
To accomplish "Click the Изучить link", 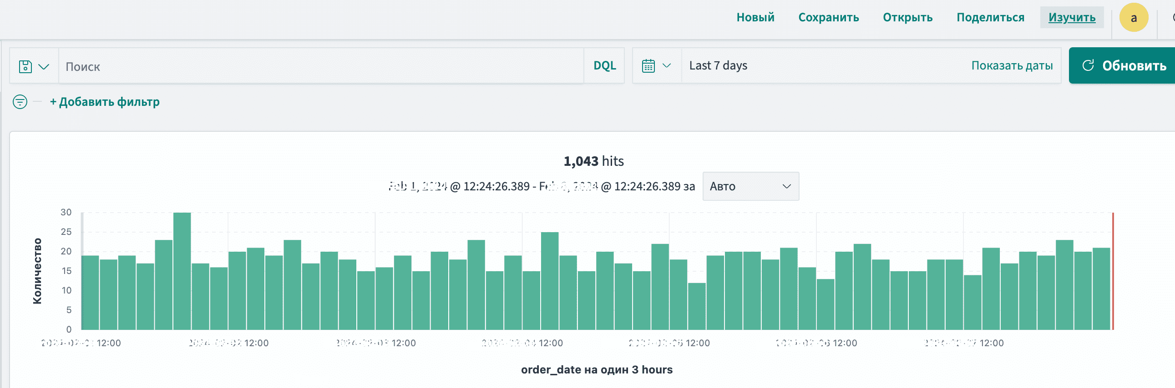I will tap(1071, 17).
